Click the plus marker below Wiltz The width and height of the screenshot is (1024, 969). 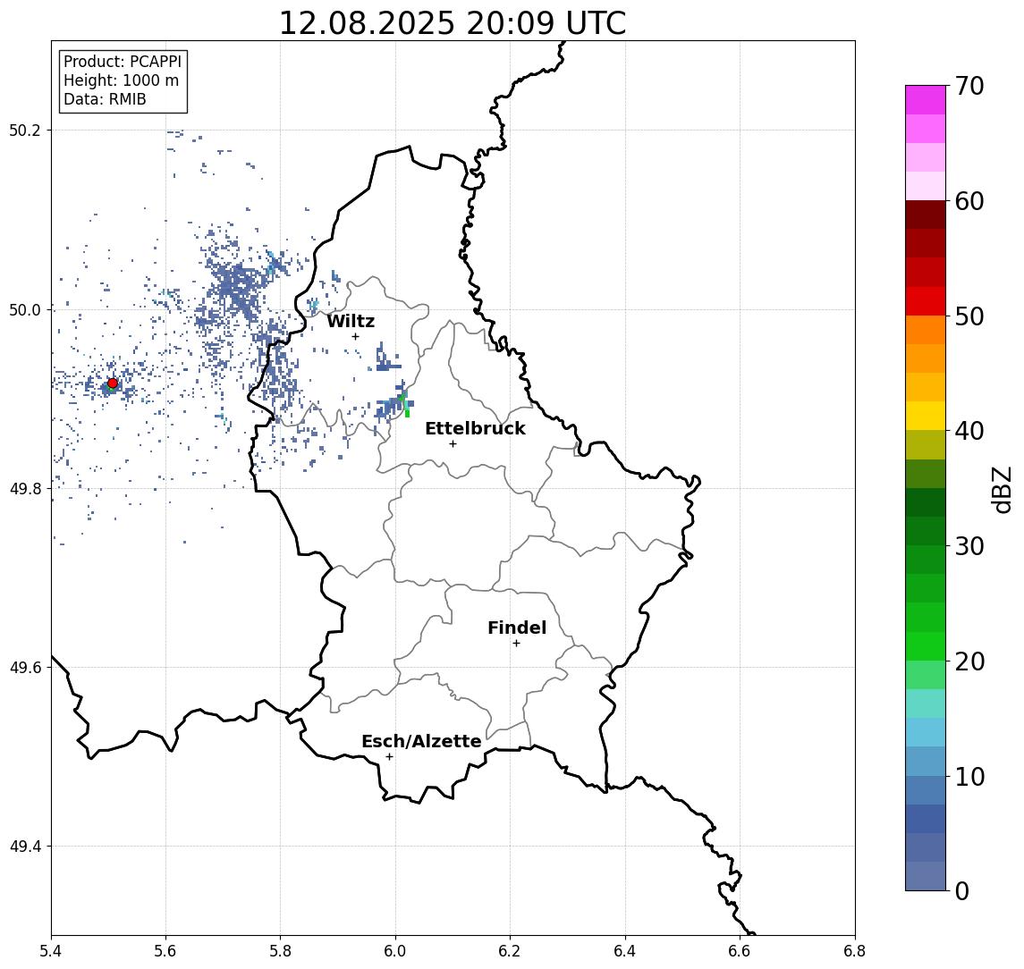(x=355, y=336)
